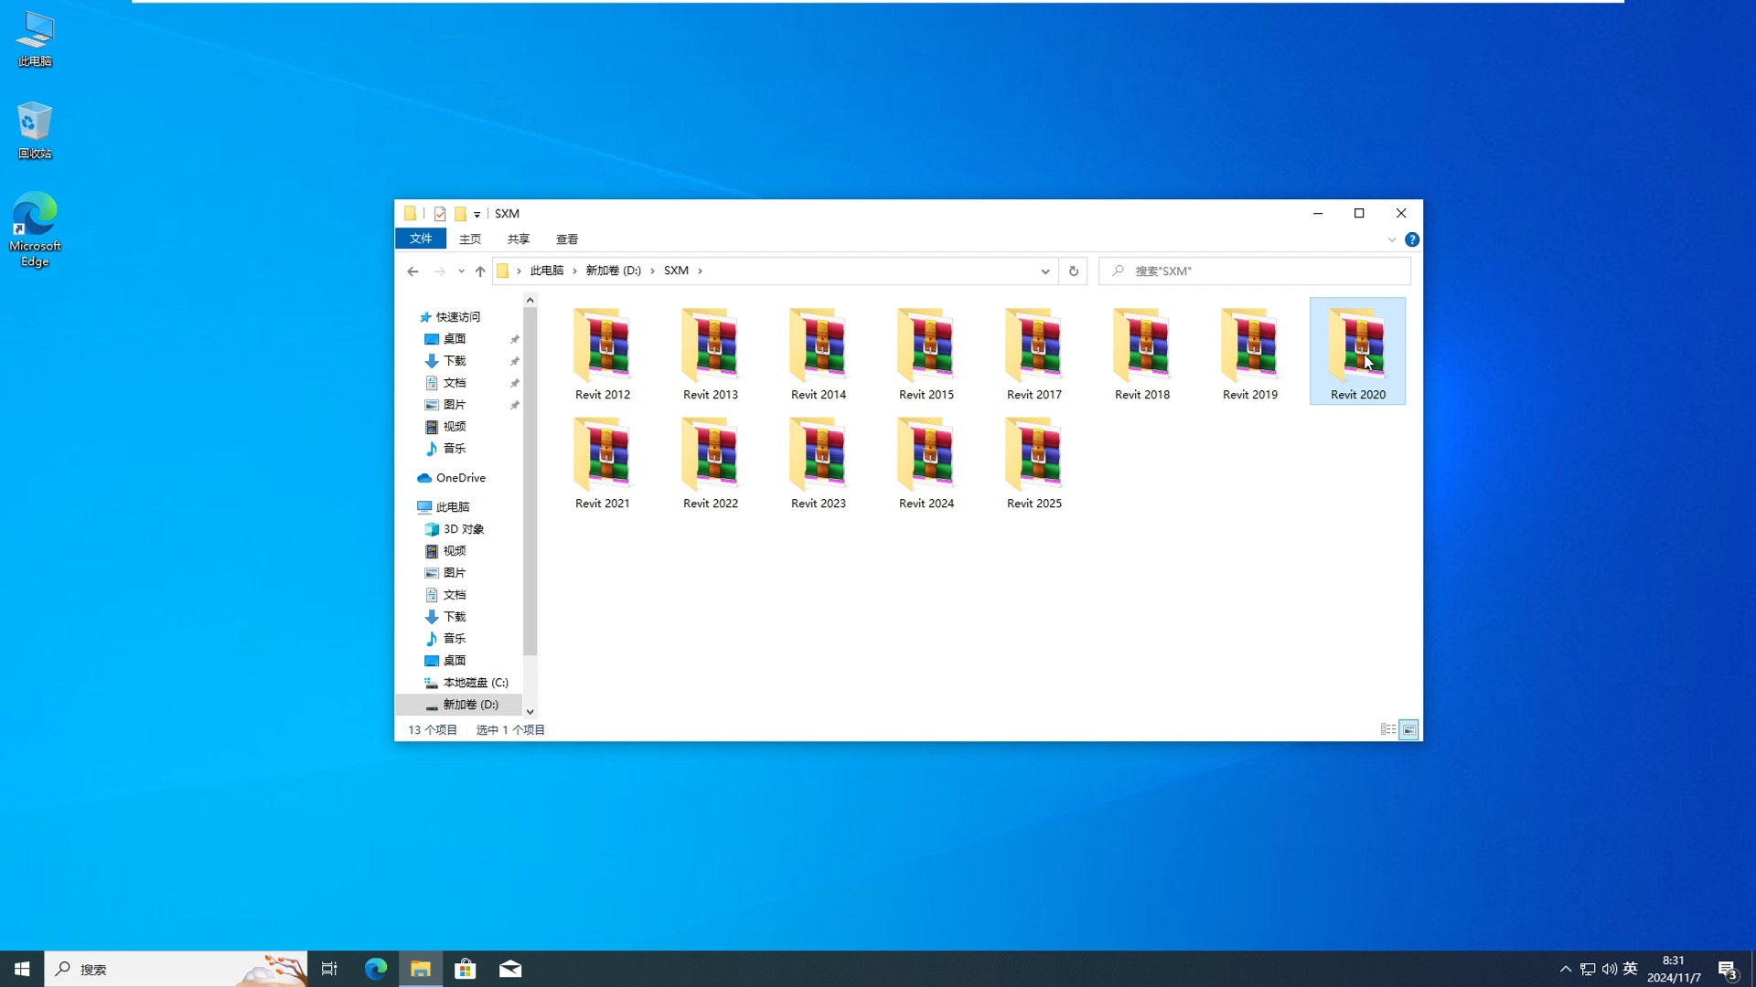Open the volume control tray icon
Screen dimensions: 1756x987
1609,969
